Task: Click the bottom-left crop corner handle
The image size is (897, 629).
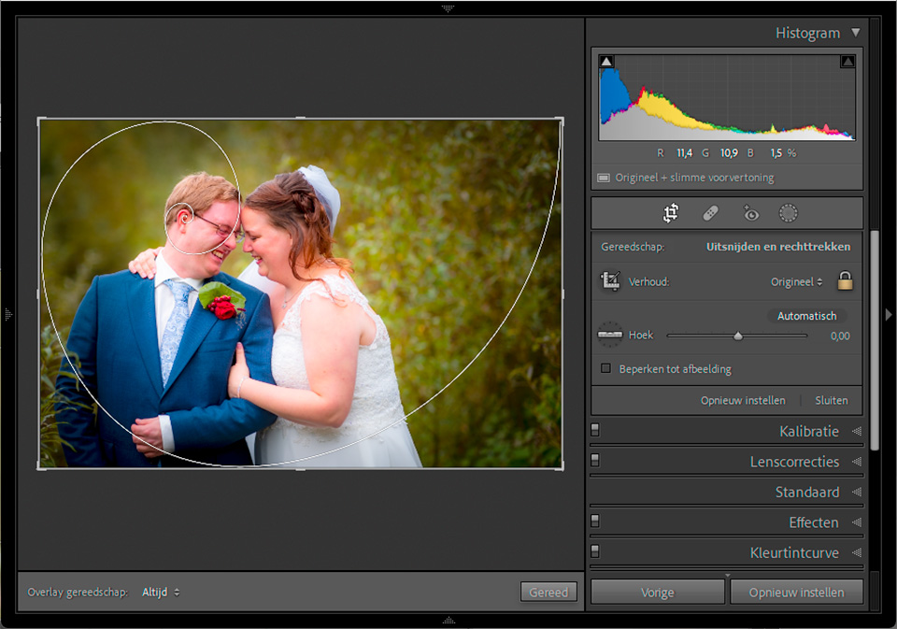Action: [x=39, y=467]
